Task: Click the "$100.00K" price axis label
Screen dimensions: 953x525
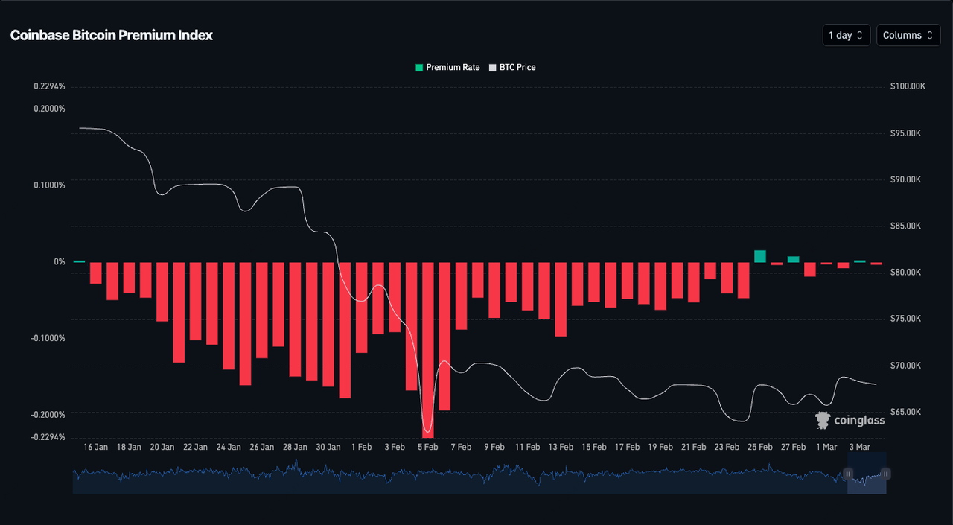Action: coord(908,86)
